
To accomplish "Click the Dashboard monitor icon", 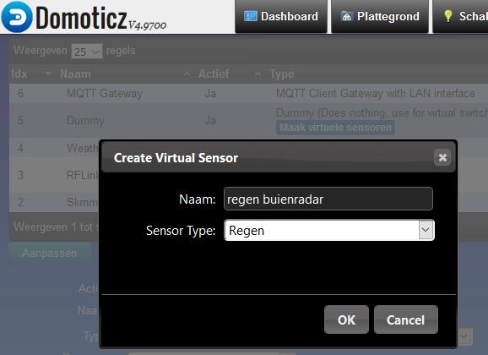I will 250,16.
